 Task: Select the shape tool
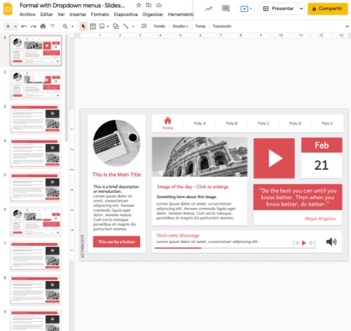pos(115,26)
